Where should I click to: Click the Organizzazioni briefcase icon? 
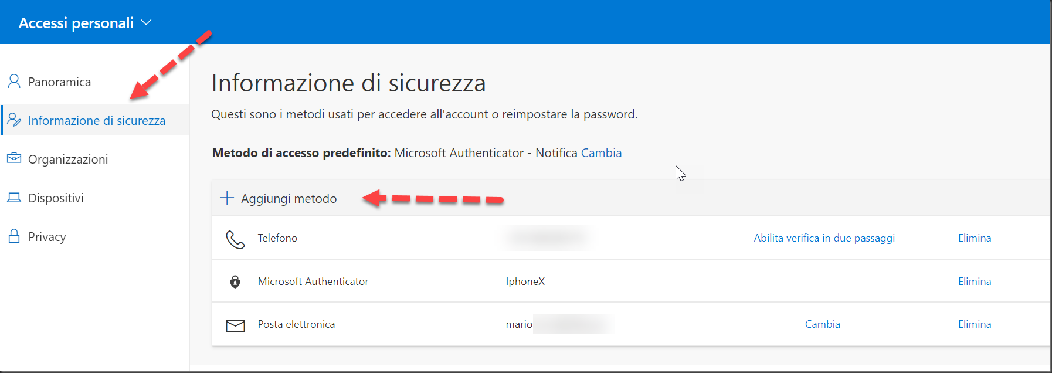14,158
